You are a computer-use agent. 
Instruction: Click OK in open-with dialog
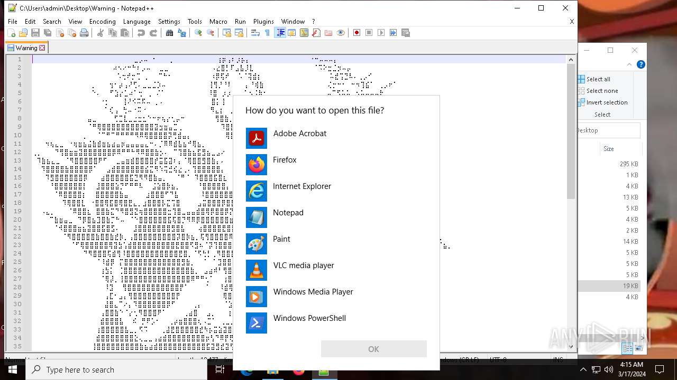point(373,349)
